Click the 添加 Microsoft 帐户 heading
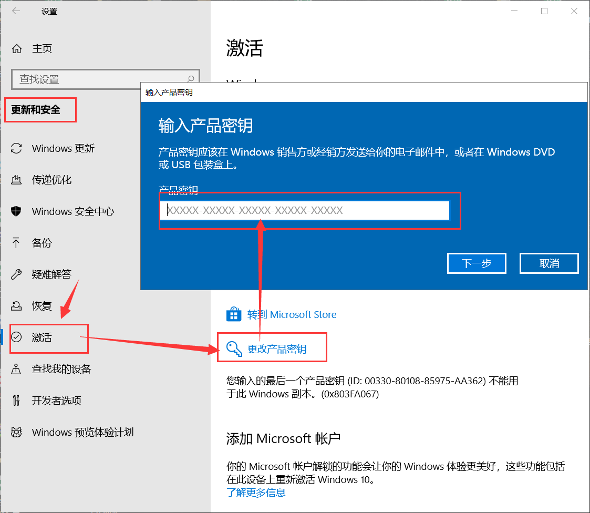 coord(283,438)
